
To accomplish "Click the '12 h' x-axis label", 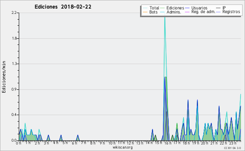I will [x=130, y=143].
